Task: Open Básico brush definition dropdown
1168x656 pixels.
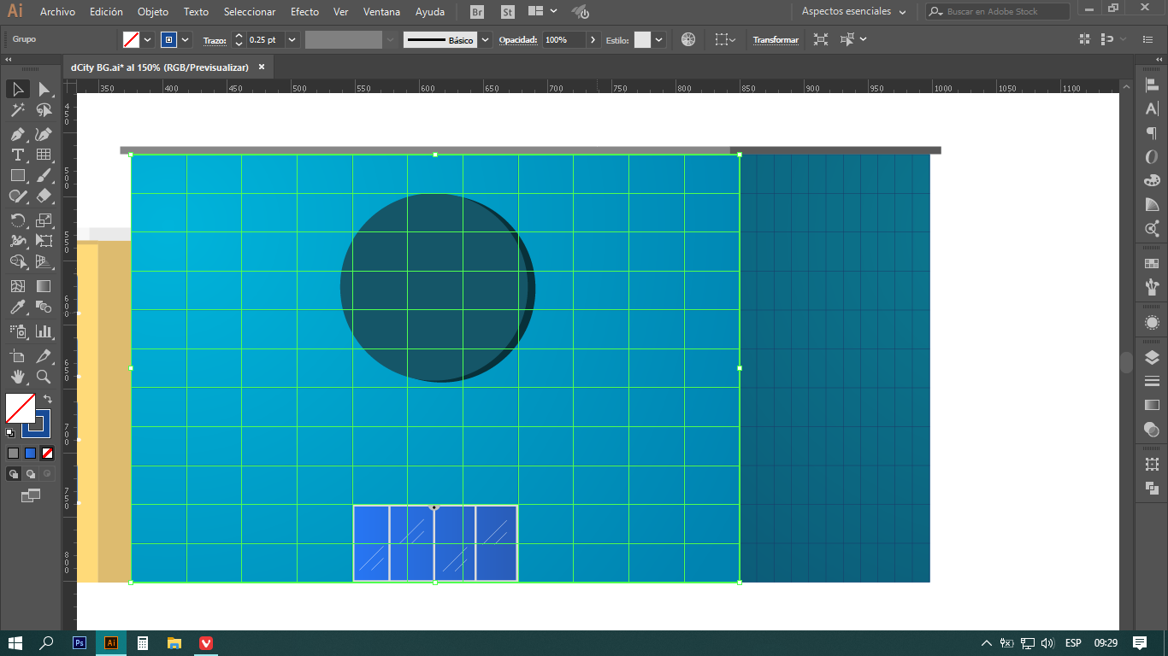Action: tap(486, 39)
